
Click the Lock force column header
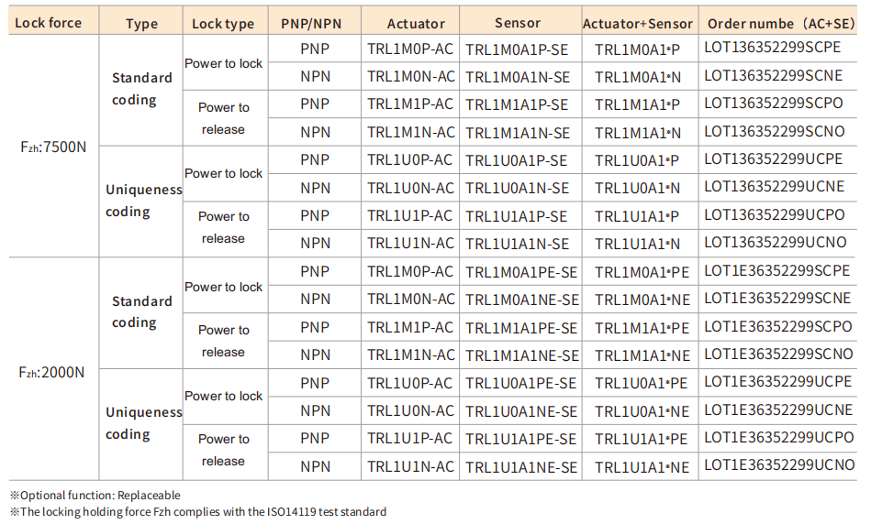click(49, 23)
